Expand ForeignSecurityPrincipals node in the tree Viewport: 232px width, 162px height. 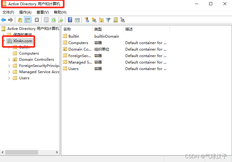click(x=9, y=66)
